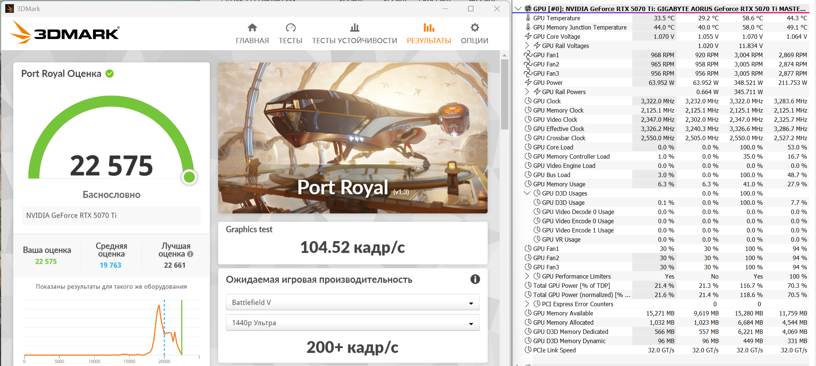Click the icon for GPU Bus Load
The image size is (816, 366).
pyautogui.click(x=528, y=175)
